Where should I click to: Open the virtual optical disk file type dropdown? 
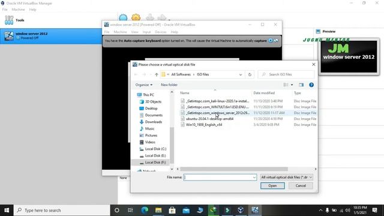tap(287, 177)
